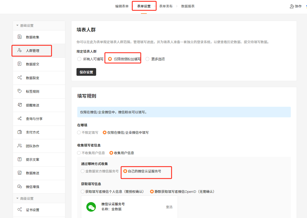The image size is (307, 218).
Task: Click the 证书设置 icon
Action: [x=20, y=210]
